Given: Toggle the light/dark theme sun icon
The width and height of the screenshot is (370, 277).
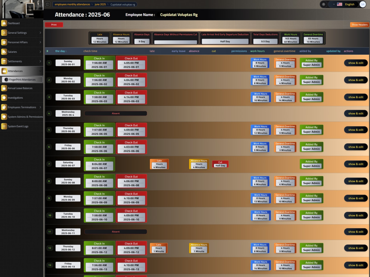Looking at the screenshot, I should (323, 4).
